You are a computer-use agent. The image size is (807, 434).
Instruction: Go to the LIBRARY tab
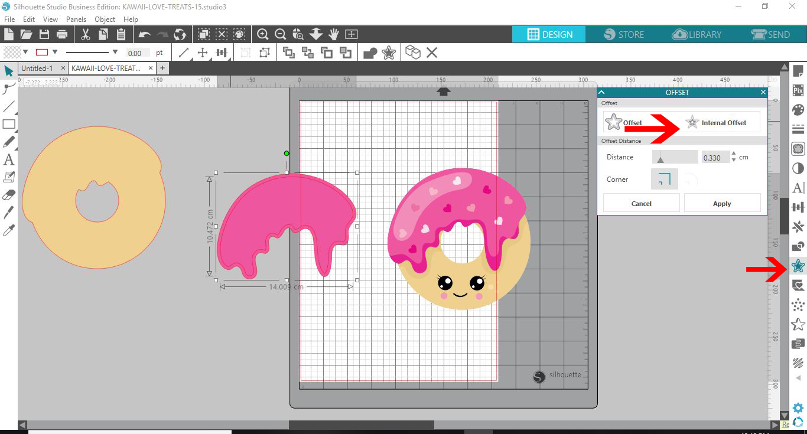[697, 34]
